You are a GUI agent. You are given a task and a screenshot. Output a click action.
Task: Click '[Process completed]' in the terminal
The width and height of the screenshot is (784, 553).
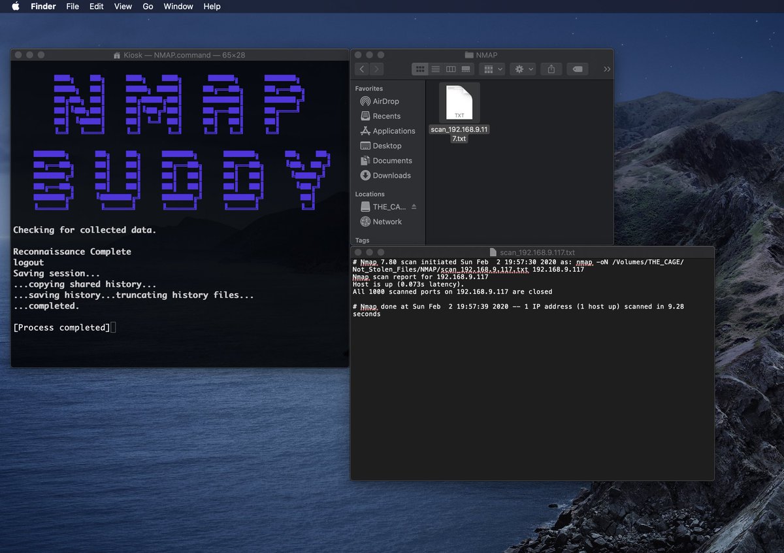pyautogui.click(x=61, y=327)
